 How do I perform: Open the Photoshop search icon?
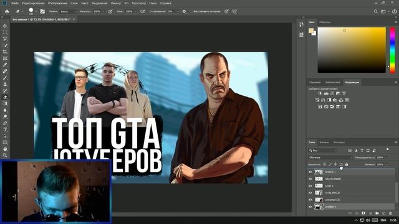click(375, 11)
